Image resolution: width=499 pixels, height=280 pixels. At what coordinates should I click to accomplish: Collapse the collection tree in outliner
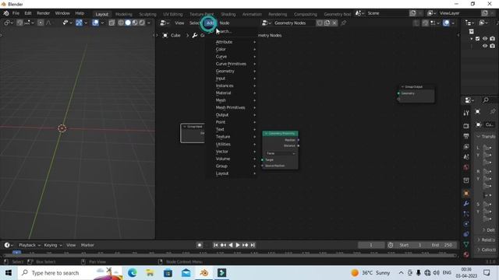coord(472,39)
